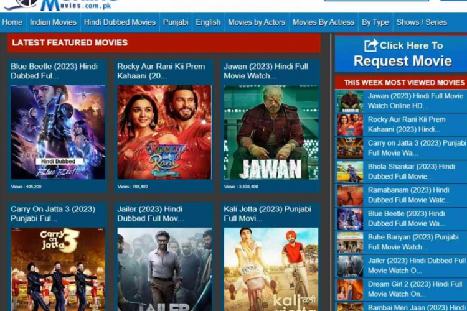Screen dimensions: 467x311
Task: Click Buhe Bariyan small sidebar thumbnail
Action: point(350,242)
